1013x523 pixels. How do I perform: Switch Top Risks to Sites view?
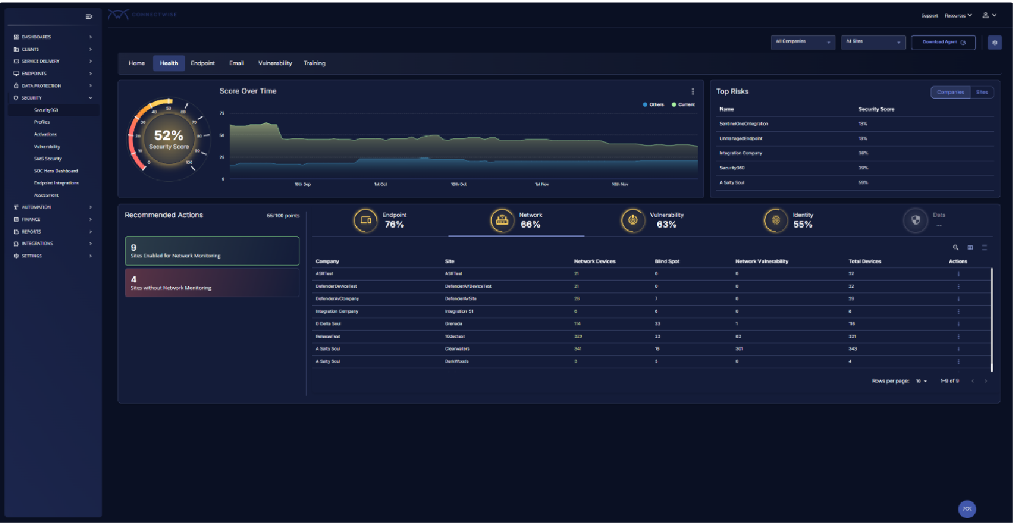(982, 92)
